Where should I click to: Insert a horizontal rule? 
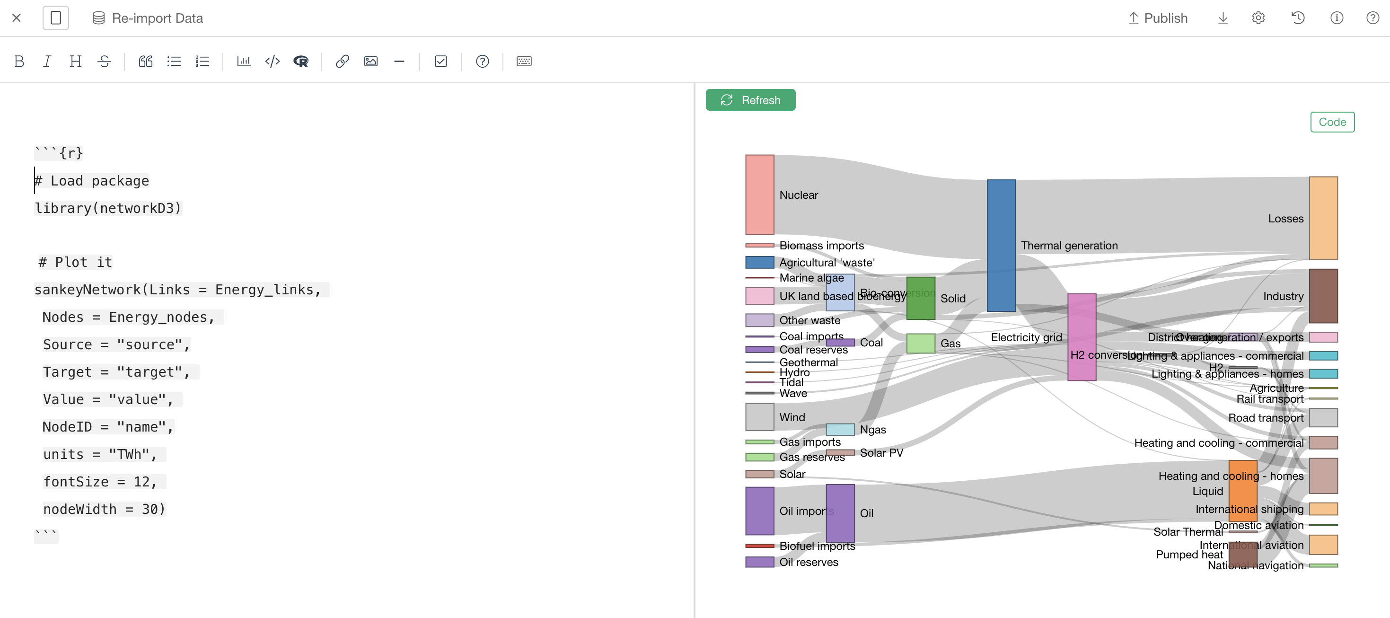click(x=399, y=61)
